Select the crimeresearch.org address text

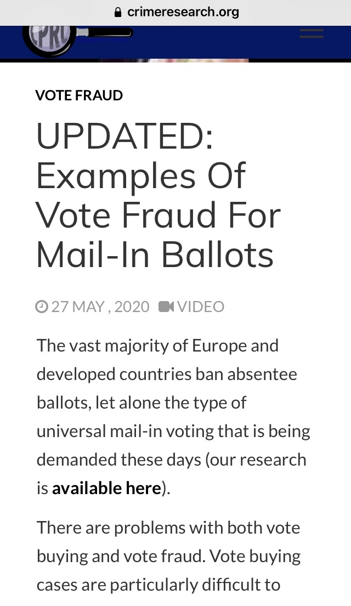coord(183,13)
